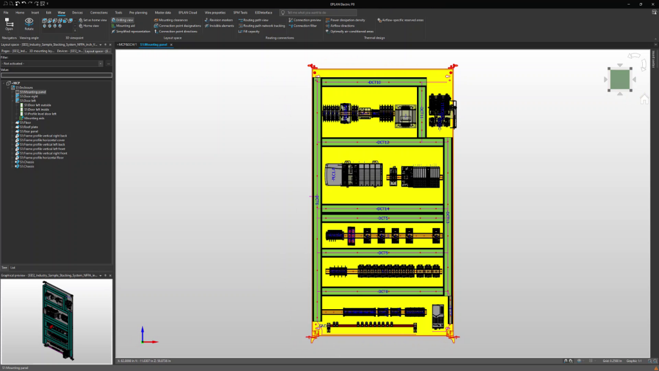Enable the Mounting aid display
The height and width of the screenshot is (371, 659).
click(123, 25)
